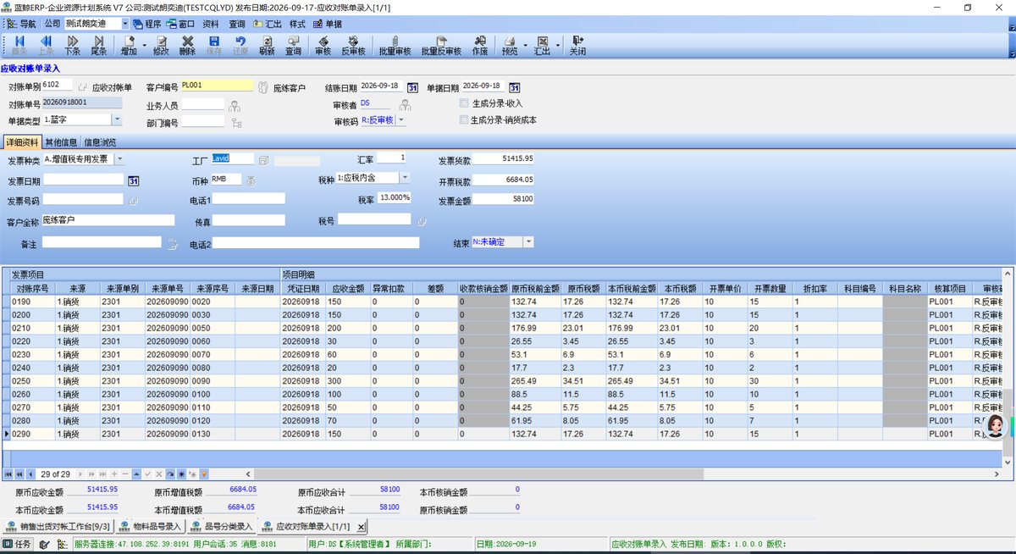Open the 窗口 menu
The width and height of the screenshot is (1016, 554).
180,24
